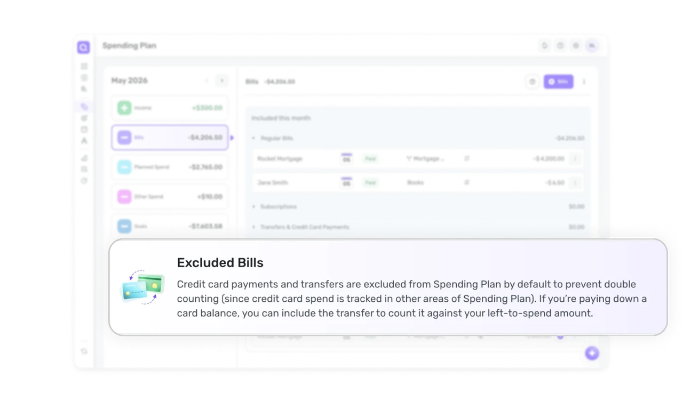Open the bar chart icon in sidebar
Viewport: 683px width, 402px height.
coord(84,158)
